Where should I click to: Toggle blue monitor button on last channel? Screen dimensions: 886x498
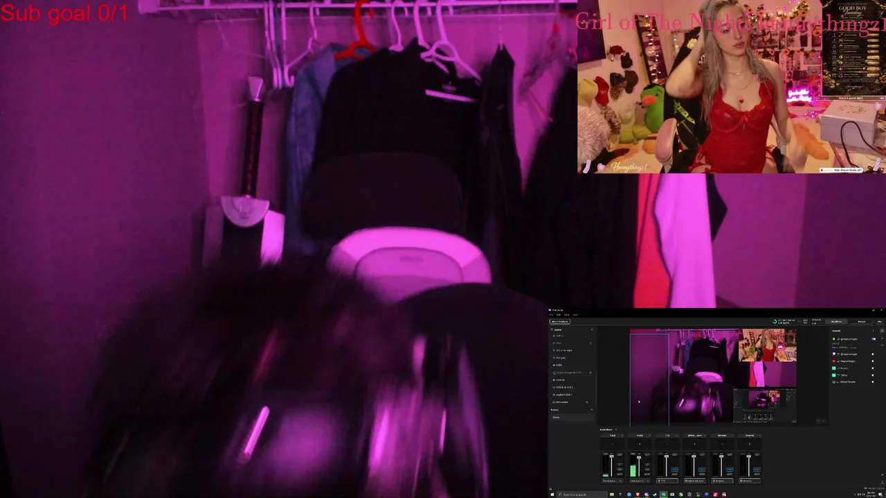pos(757,470)
